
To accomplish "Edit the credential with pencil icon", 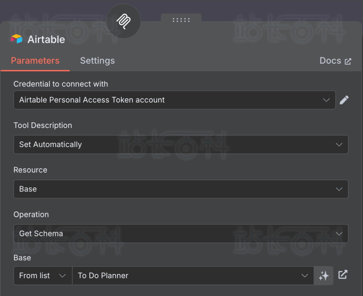I will [x=344, y=100].
